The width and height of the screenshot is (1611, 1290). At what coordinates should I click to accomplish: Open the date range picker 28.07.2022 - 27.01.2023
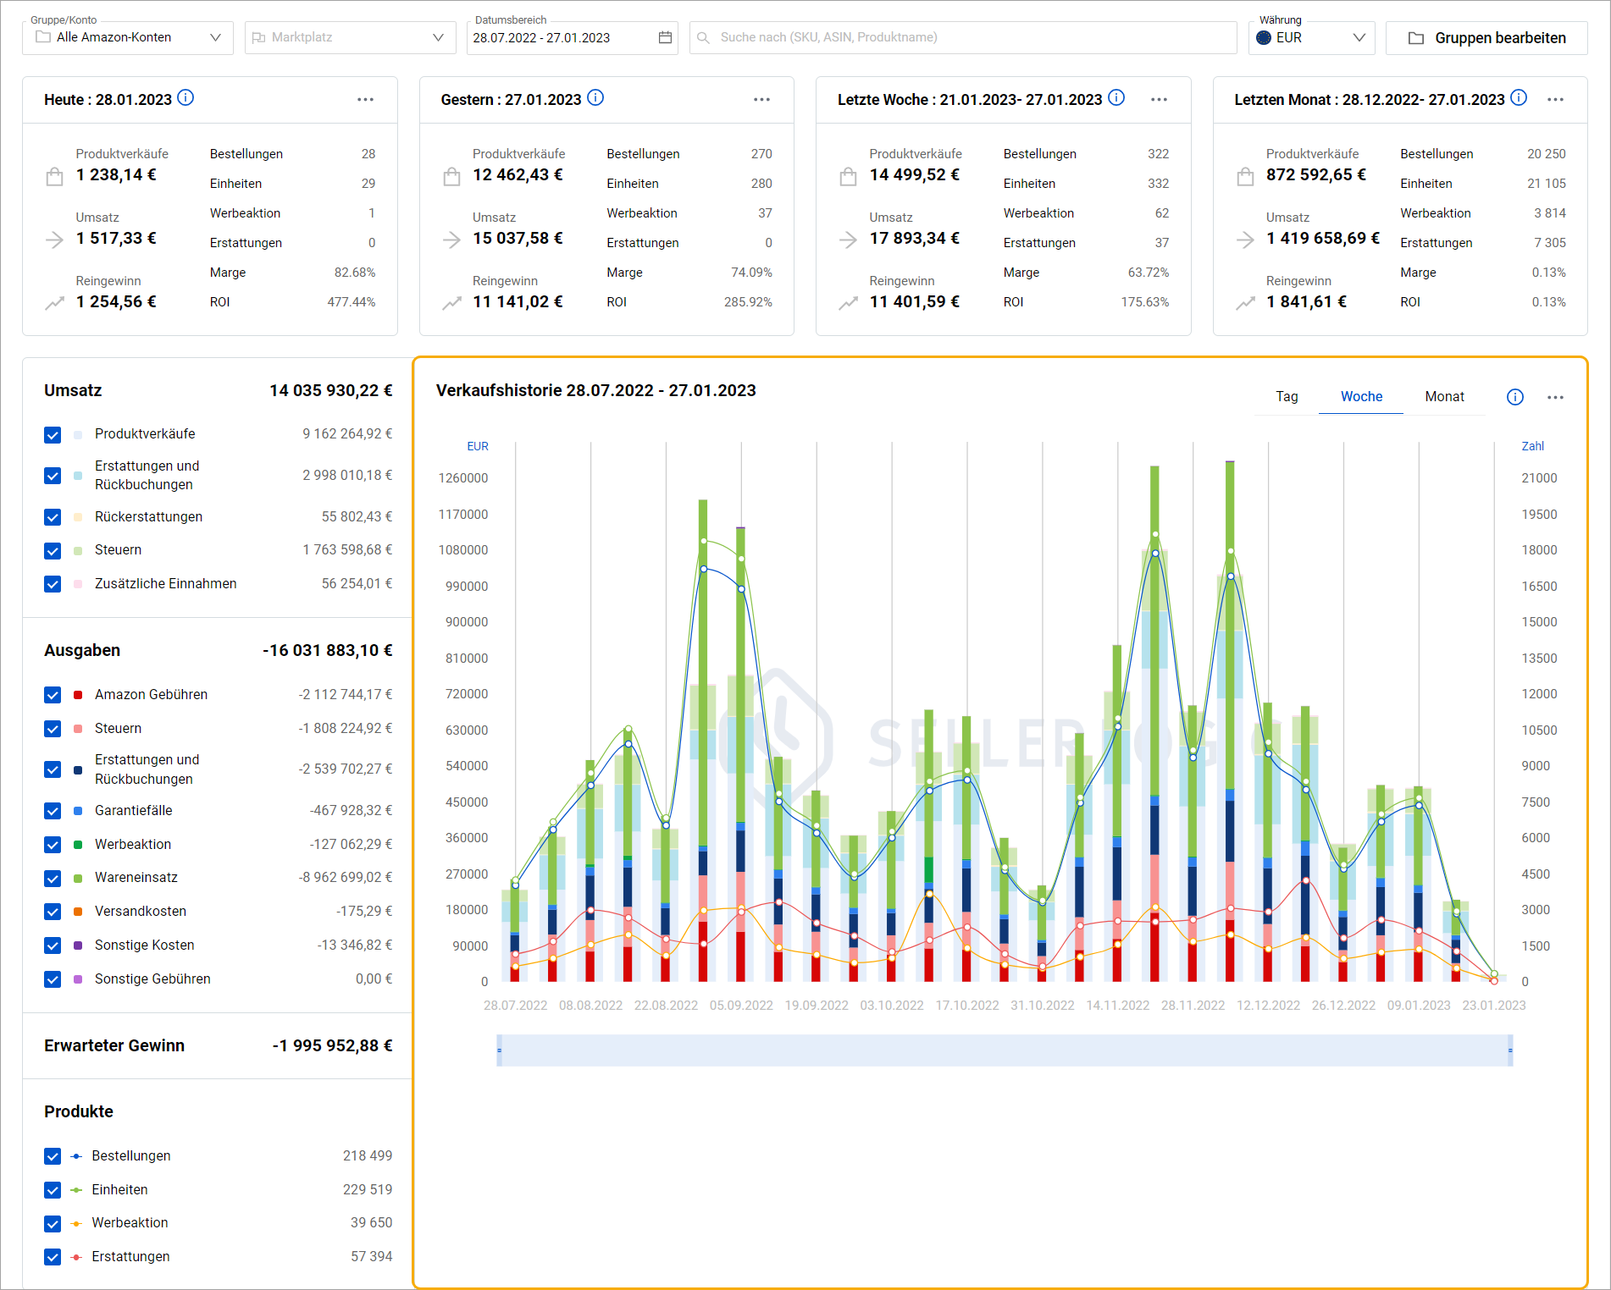pos(572,38)
